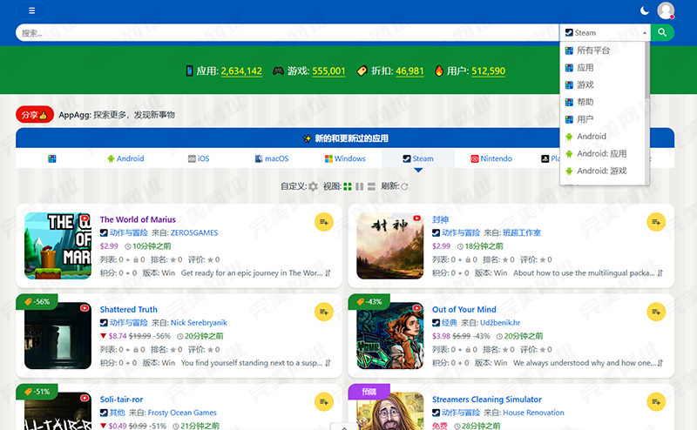Screen dimensions: 697x430
Task: Open developer 班超工作室 link
Action: 522,232
